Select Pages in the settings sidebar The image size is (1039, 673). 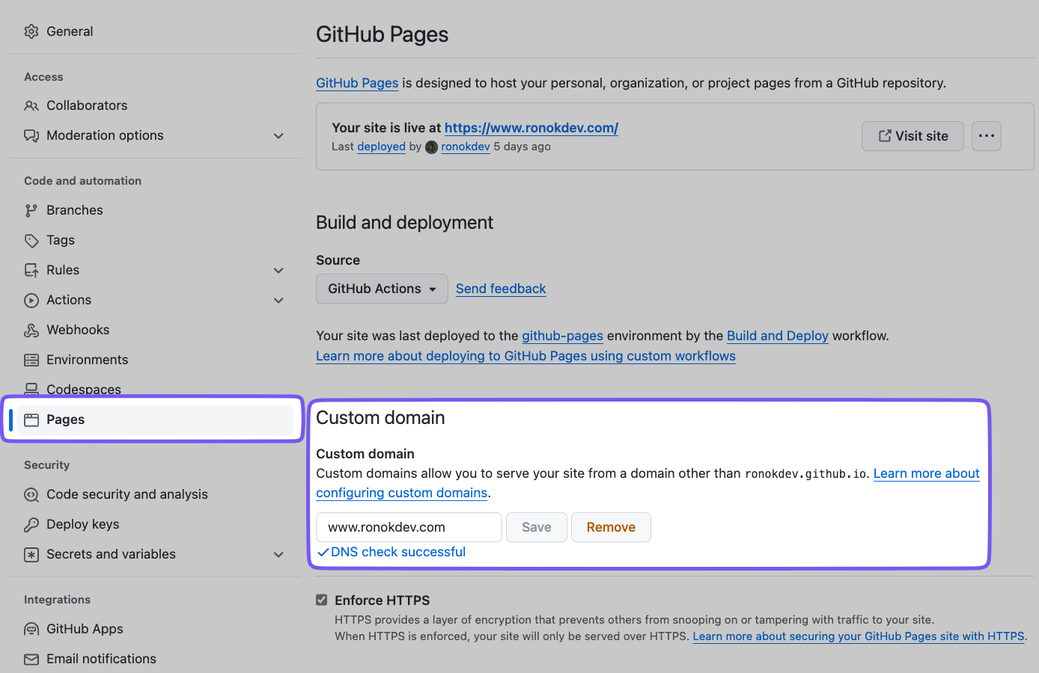point(66,420)
